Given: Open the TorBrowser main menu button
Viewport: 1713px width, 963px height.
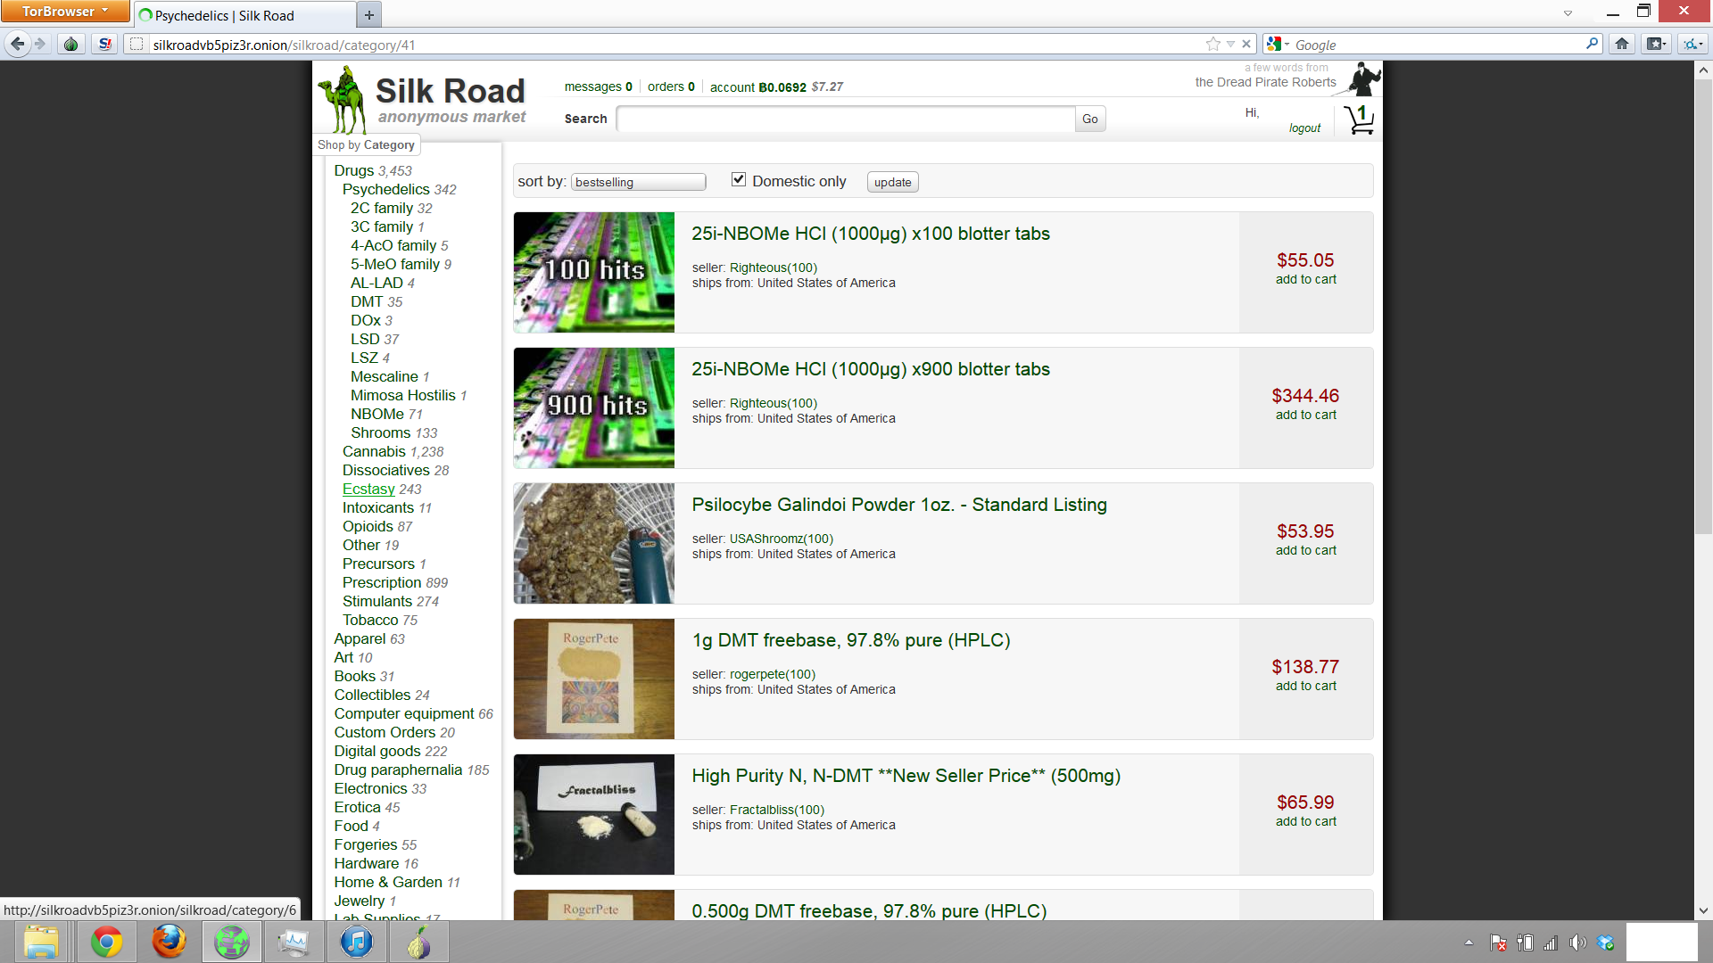Looking at the screenshot, I should tap(65, 11).
